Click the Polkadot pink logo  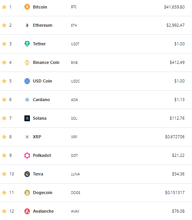point(27,155)
